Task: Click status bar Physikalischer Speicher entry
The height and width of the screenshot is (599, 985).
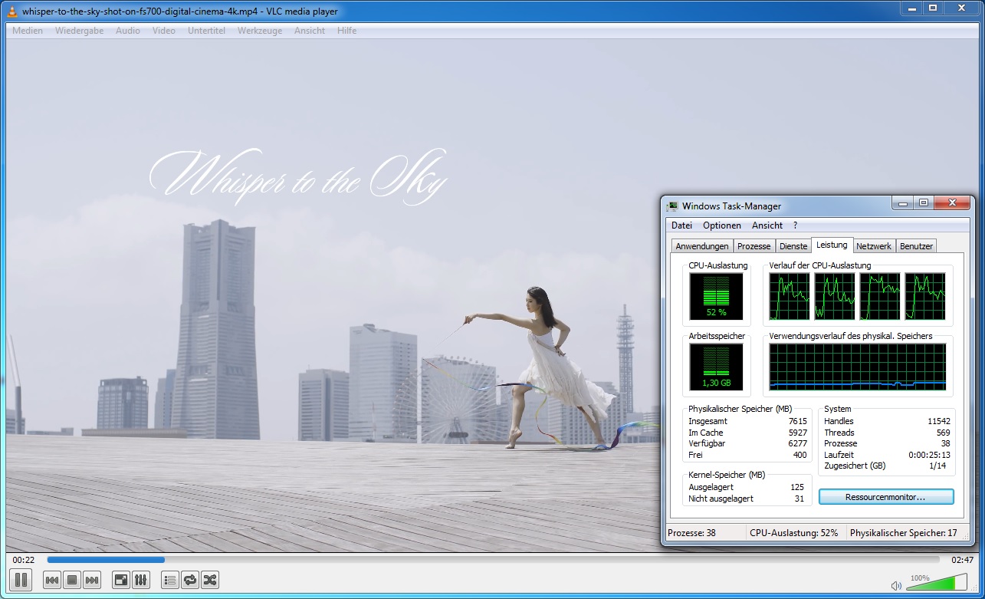Action: point(905,533)
